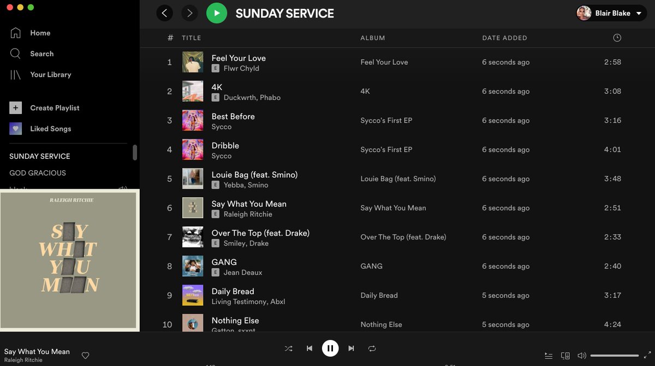This screenshot has width=655, height=366.
Task: Click the Over The Top track thumbnail
Action: click(x=193, y=237)
